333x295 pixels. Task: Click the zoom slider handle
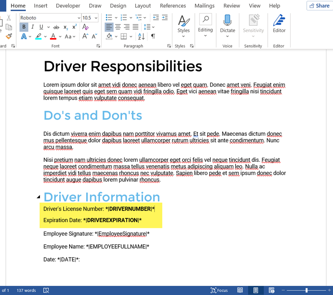tap(307, 290)
